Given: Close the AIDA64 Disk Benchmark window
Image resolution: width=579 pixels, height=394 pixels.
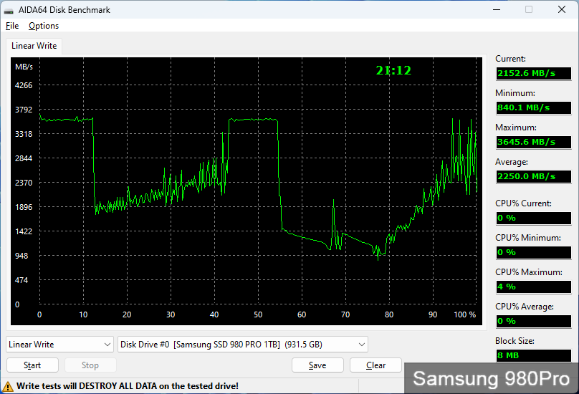Looking at the screenshot, I should (562, 9).
